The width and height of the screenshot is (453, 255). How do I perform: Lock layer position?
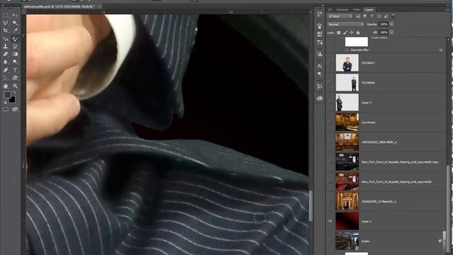pyautogui.click(x=351, y=33)
